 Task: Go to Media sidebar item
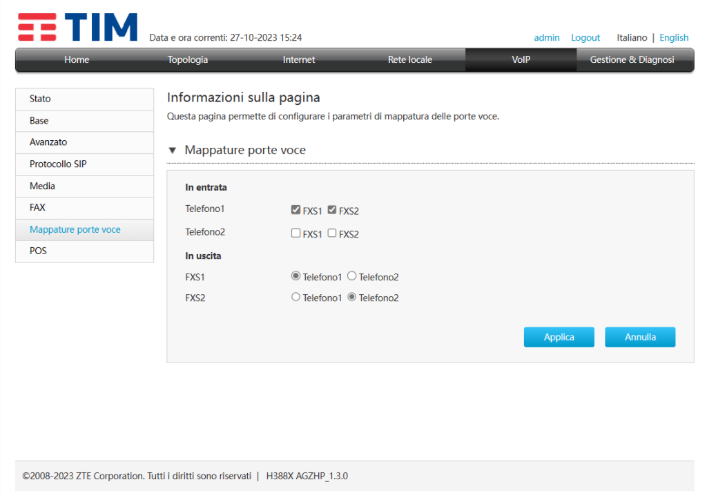point(85,186)
